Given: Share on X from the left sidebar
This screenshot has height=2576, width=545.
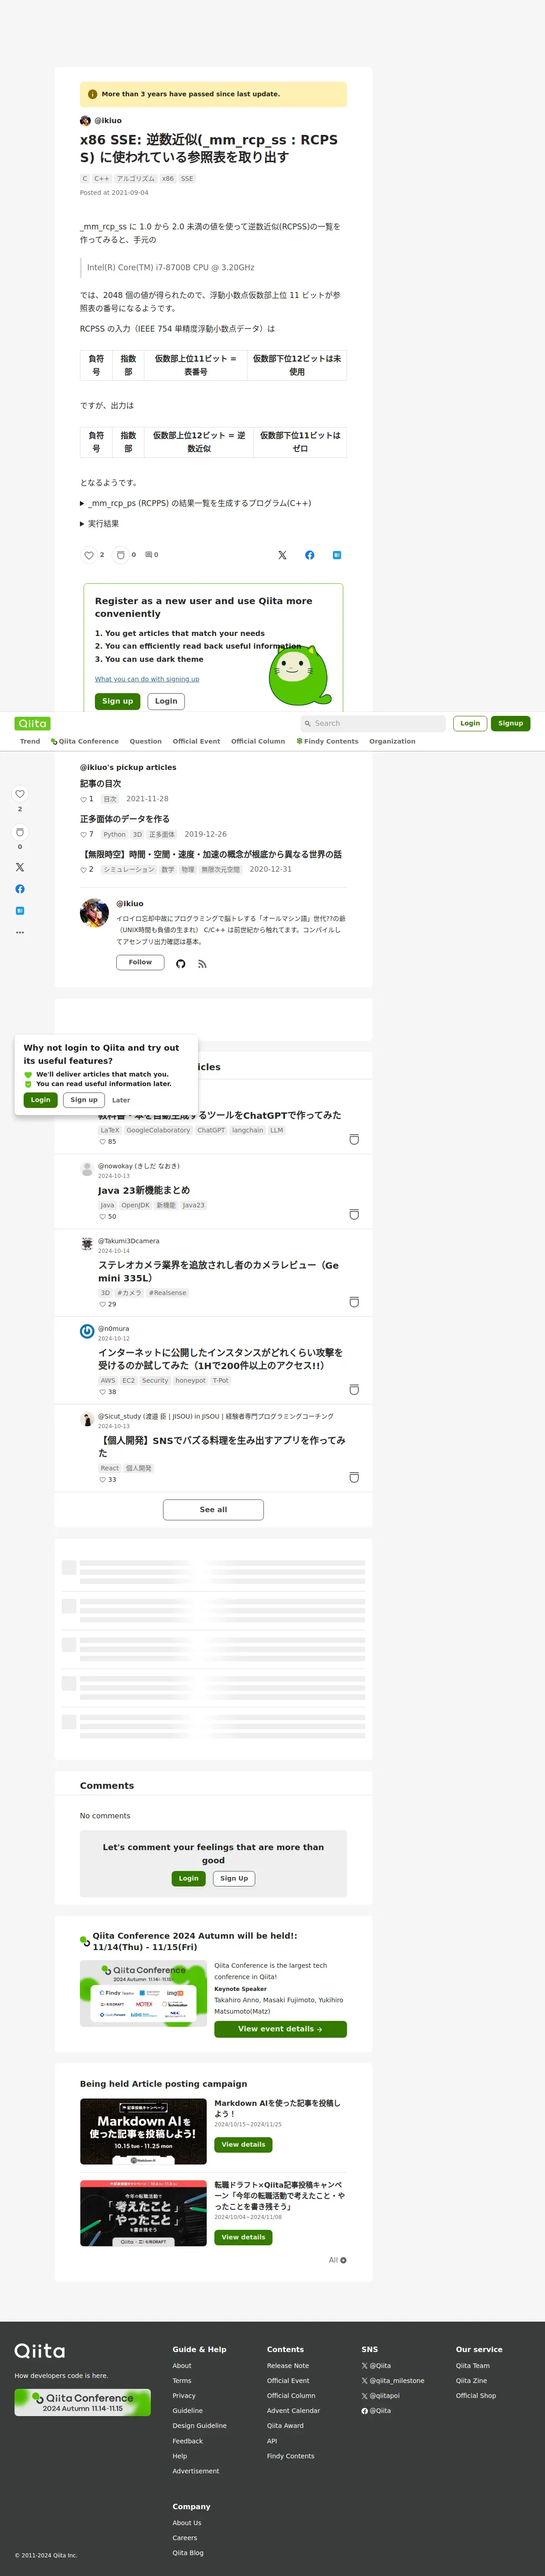Looking at the screenshot, I should coord(19,867).
